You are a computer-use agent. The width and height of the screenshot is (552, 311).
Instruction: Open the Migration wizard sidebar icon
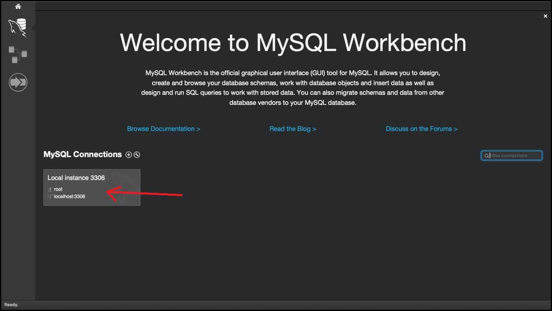18,82
